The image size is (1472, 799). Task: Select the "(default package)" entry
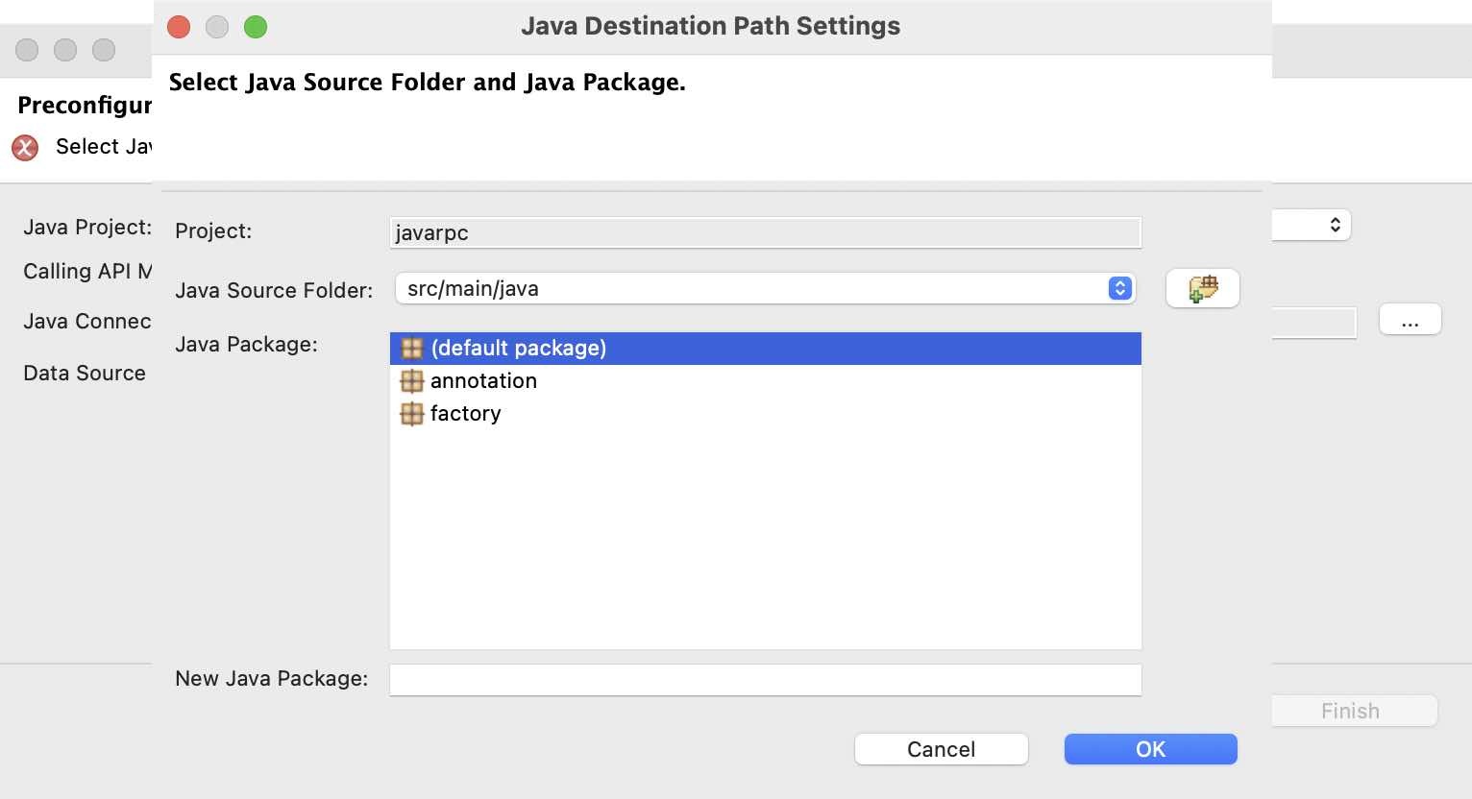[519, 348]
